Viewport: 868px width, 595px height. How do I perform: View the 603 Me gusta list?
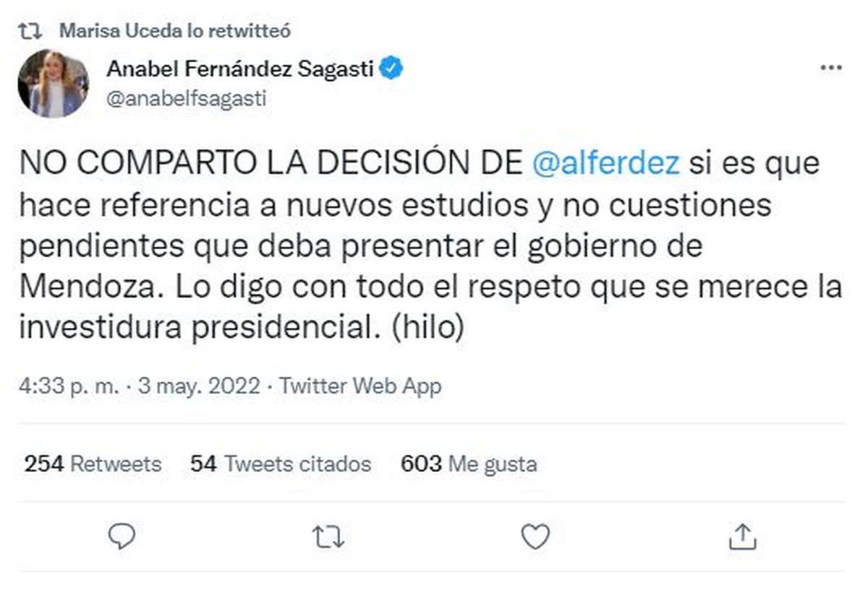(x=469, y=463)
